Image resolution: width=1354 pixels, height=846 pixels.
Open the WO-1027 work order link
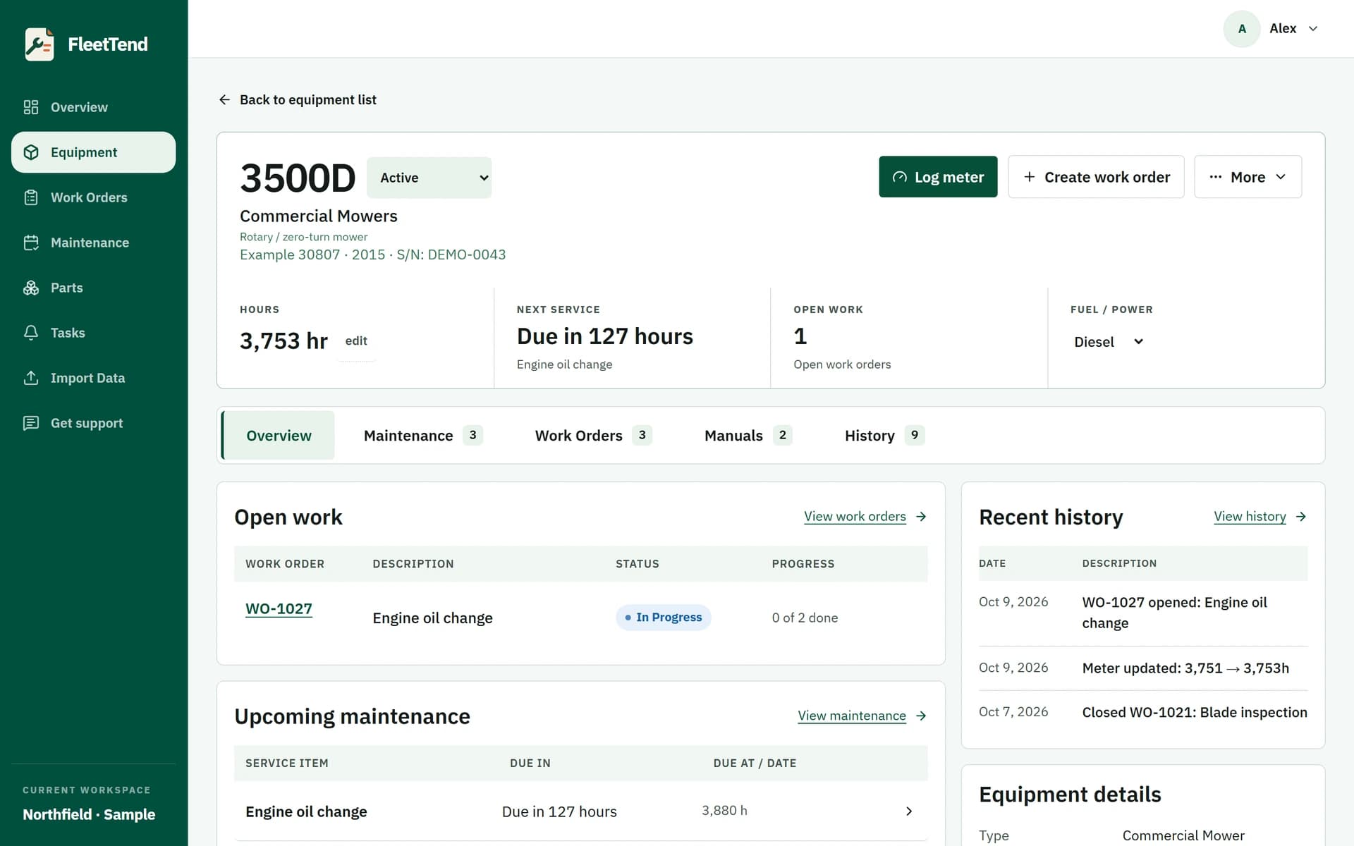click(x=279, y=609)
